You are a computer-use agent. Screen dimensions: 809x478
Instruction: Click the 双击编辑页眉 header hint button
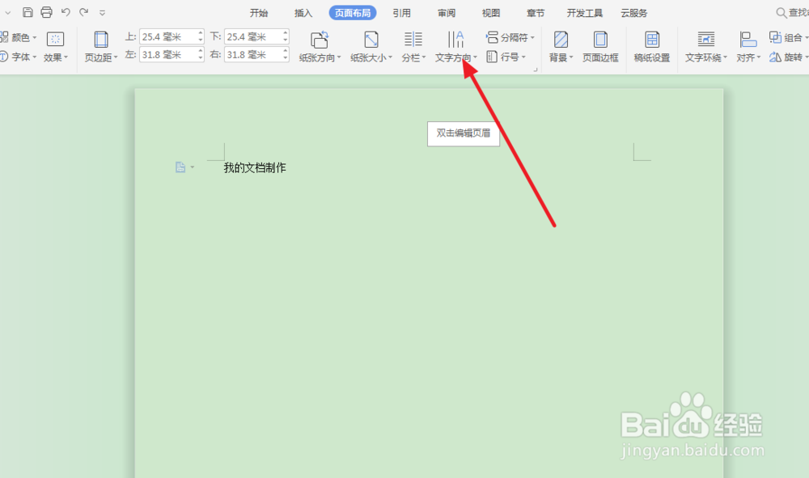coord(463,133)
